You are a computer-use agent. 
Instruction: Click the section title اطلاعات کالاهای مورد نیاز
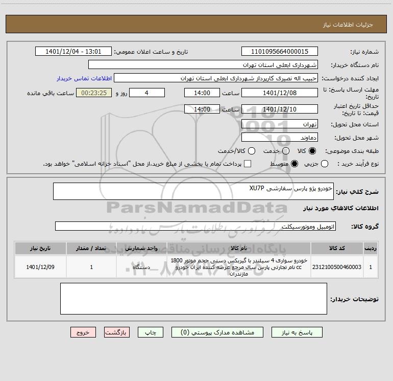pyautogui.click(x=341, y=208)
